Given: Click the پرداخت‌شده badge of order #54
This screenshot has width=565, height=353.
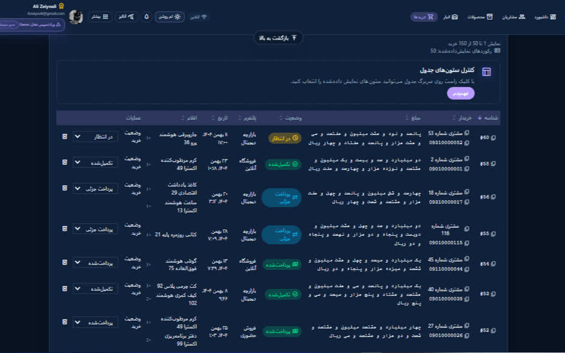Looking at the screenshot, I should (282, 264).
